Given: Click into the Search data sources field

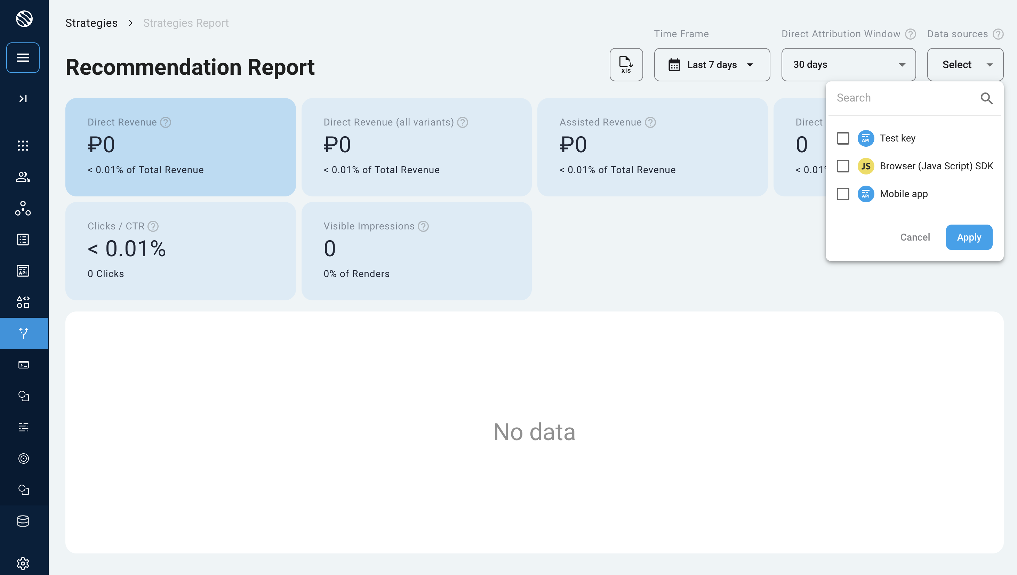Looking at the screenshot, I should tap(905, 98).
